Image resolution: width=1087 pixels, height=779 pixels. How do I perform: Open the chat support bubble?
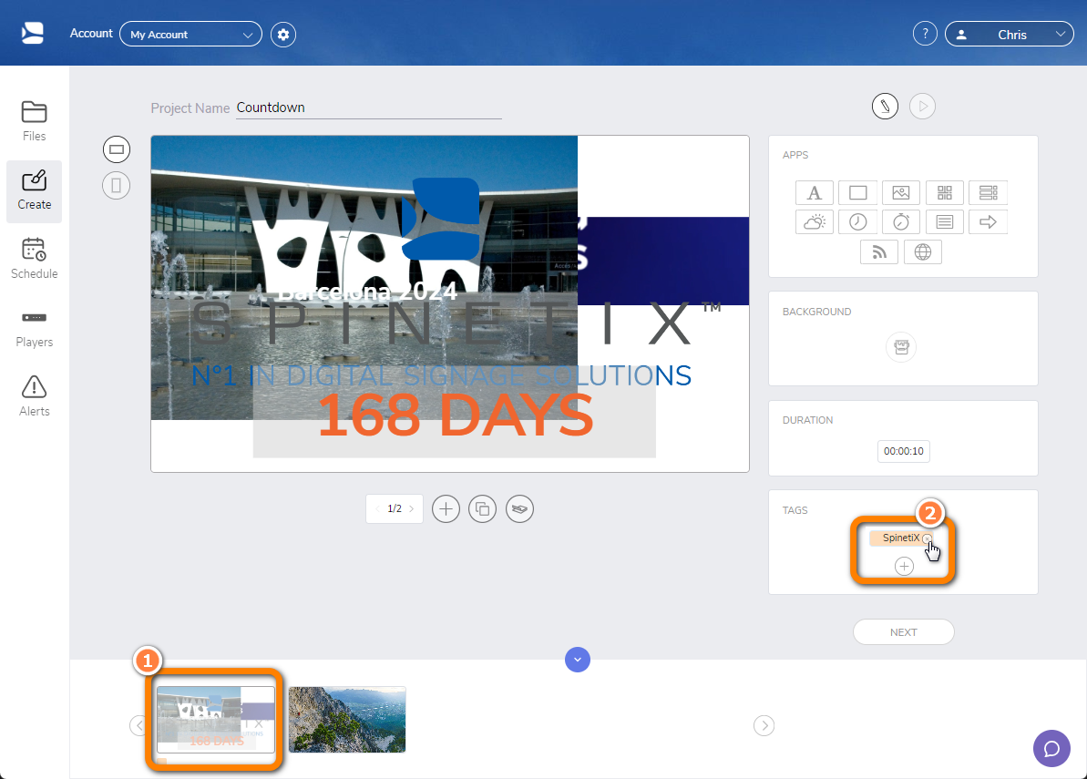point(1051,749)
